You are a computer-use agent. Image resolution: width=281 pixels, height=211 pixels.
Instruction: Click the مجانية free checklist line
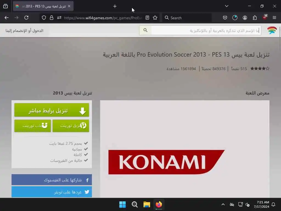pos(80,149)
